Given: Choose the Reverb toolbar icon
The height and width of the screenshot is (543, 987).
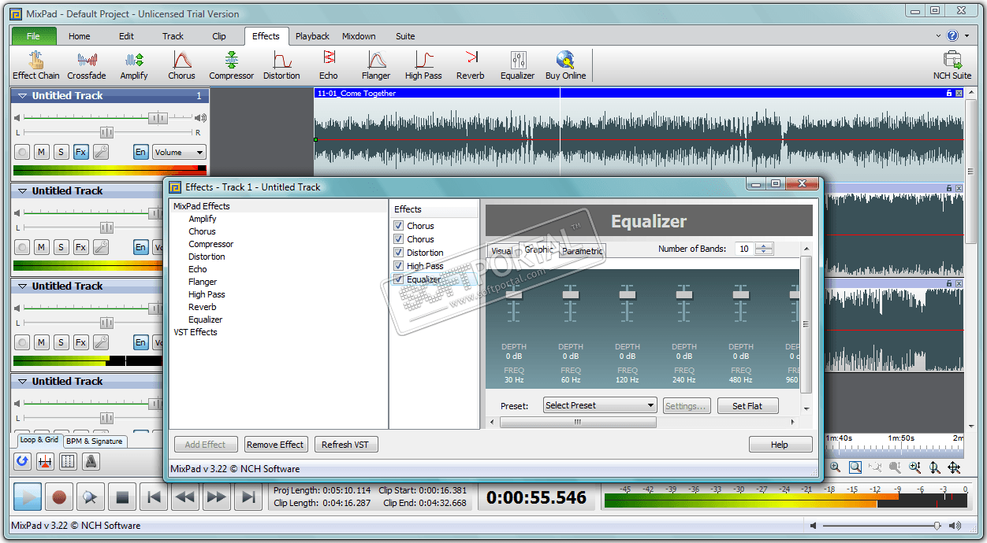Looking at the screenshot, I should click(x=470, y=65).
